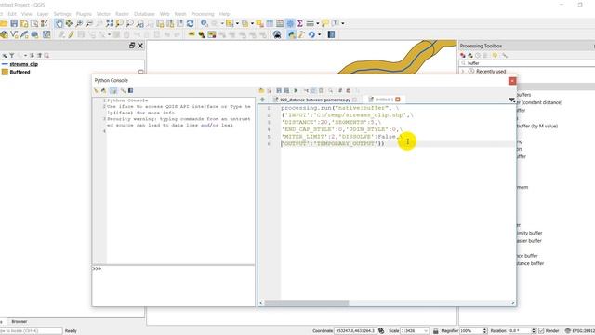
Task: Click the Coordinate field in status bar
Action: pyautogui.click(x=355, y=331)
